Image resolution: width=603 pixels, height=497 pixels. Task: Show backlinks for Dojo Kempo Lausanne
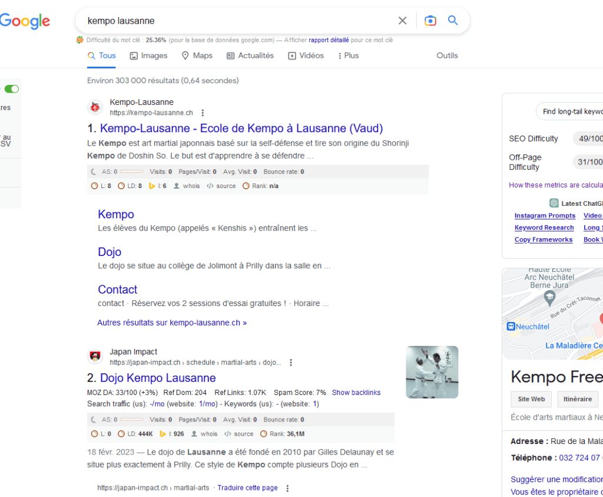[356, 392]
